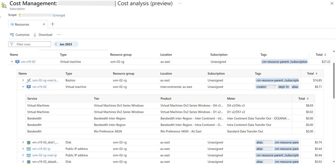Go to next month after Jan 2023
Image resolution: width=336 pixels, height=165 pixels.
tap(76, 44)
